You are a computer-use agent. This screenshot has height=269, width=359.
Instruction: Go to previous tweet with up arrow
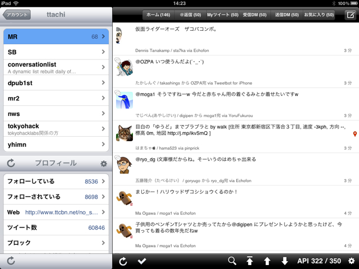pyautogui.click(x=267, y=261)
